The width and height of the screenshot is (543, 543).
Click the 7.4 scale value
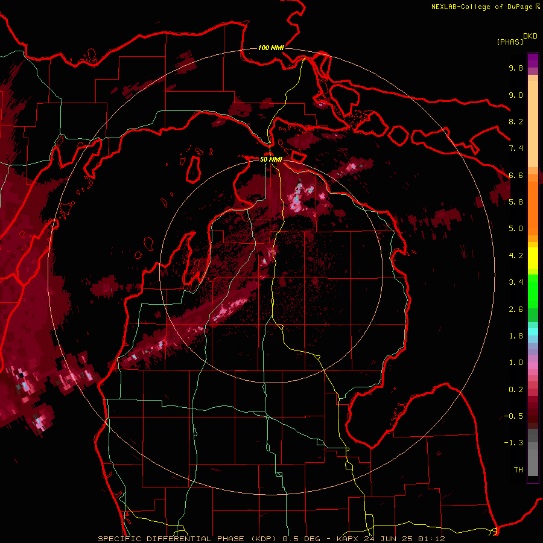pyautogui.click(x=516, y=148)
